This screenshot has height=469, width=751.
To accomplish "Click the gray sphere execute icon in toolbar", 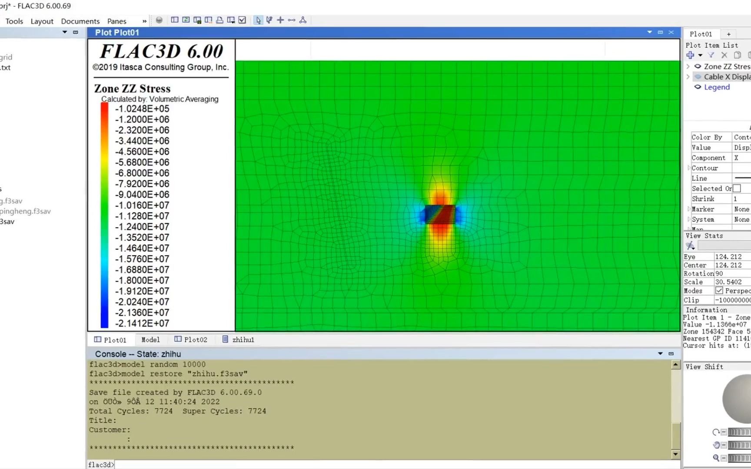I will coord(159,20).
